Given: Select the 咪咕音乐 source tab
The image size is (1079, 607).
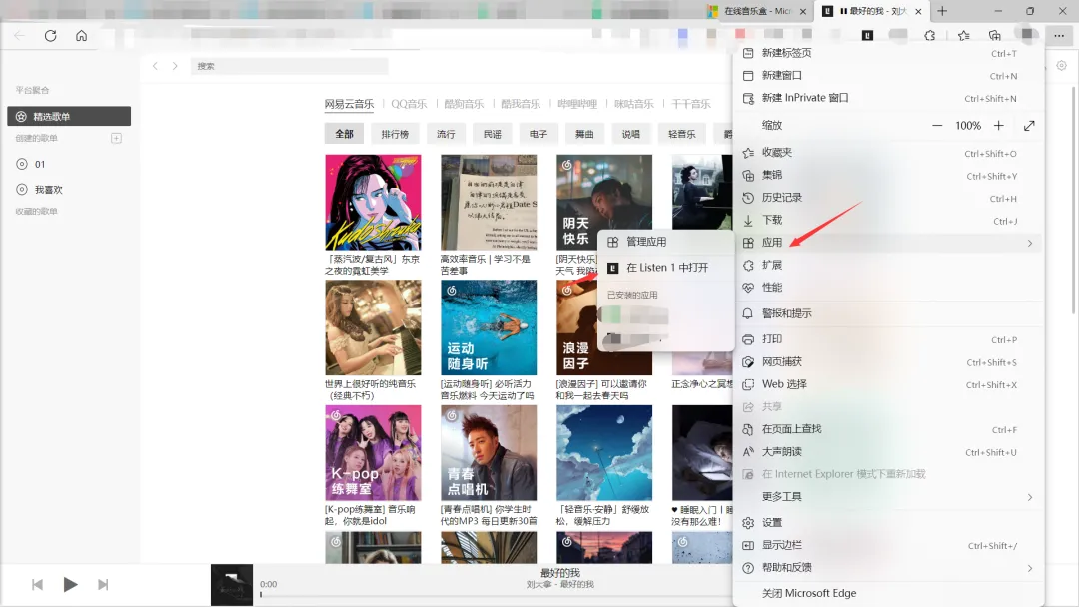Looking at the screenshot, I should click(x=633, y=104).
